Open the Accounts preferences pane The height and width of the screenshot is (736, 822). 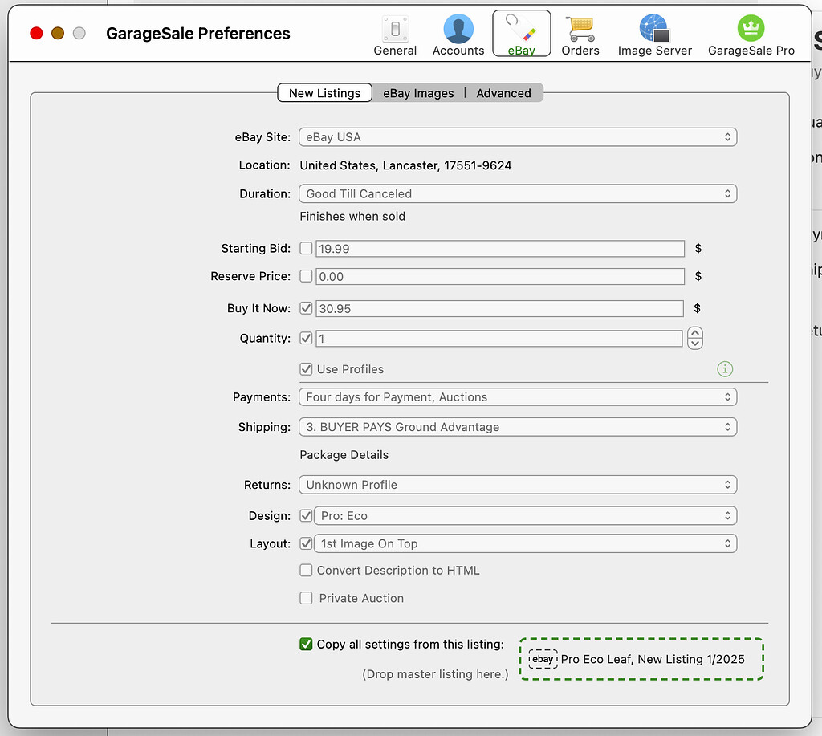tap(458, 35)
